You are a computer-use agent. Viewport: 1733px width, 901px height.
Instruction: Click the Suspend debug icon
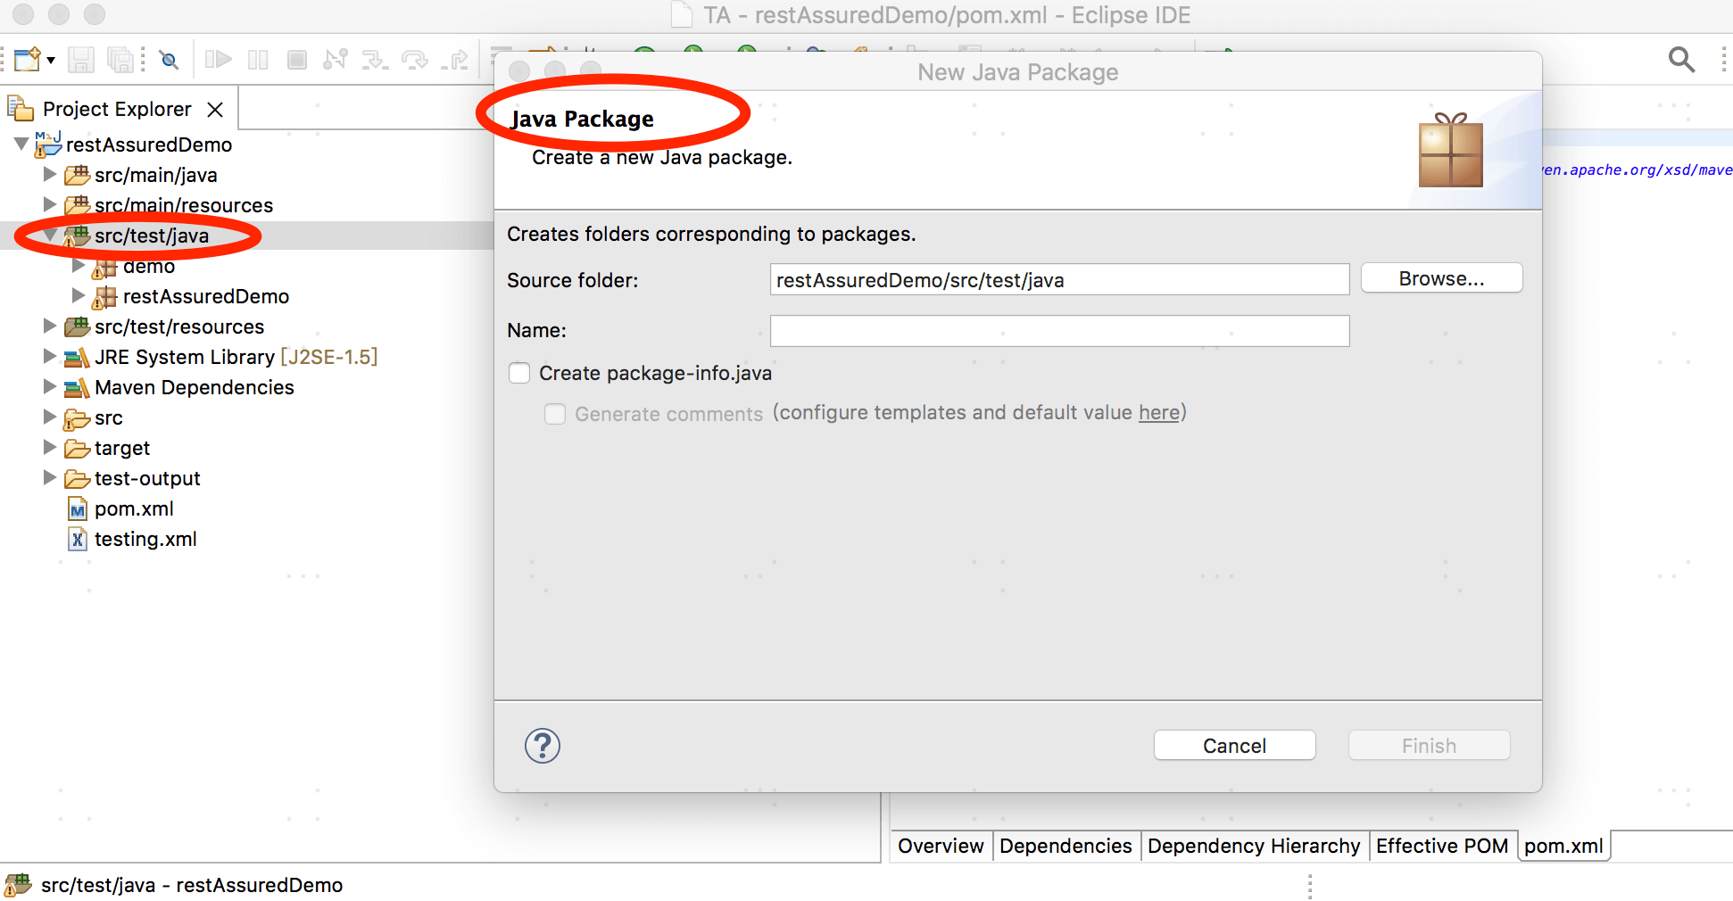tap(258, 60)
